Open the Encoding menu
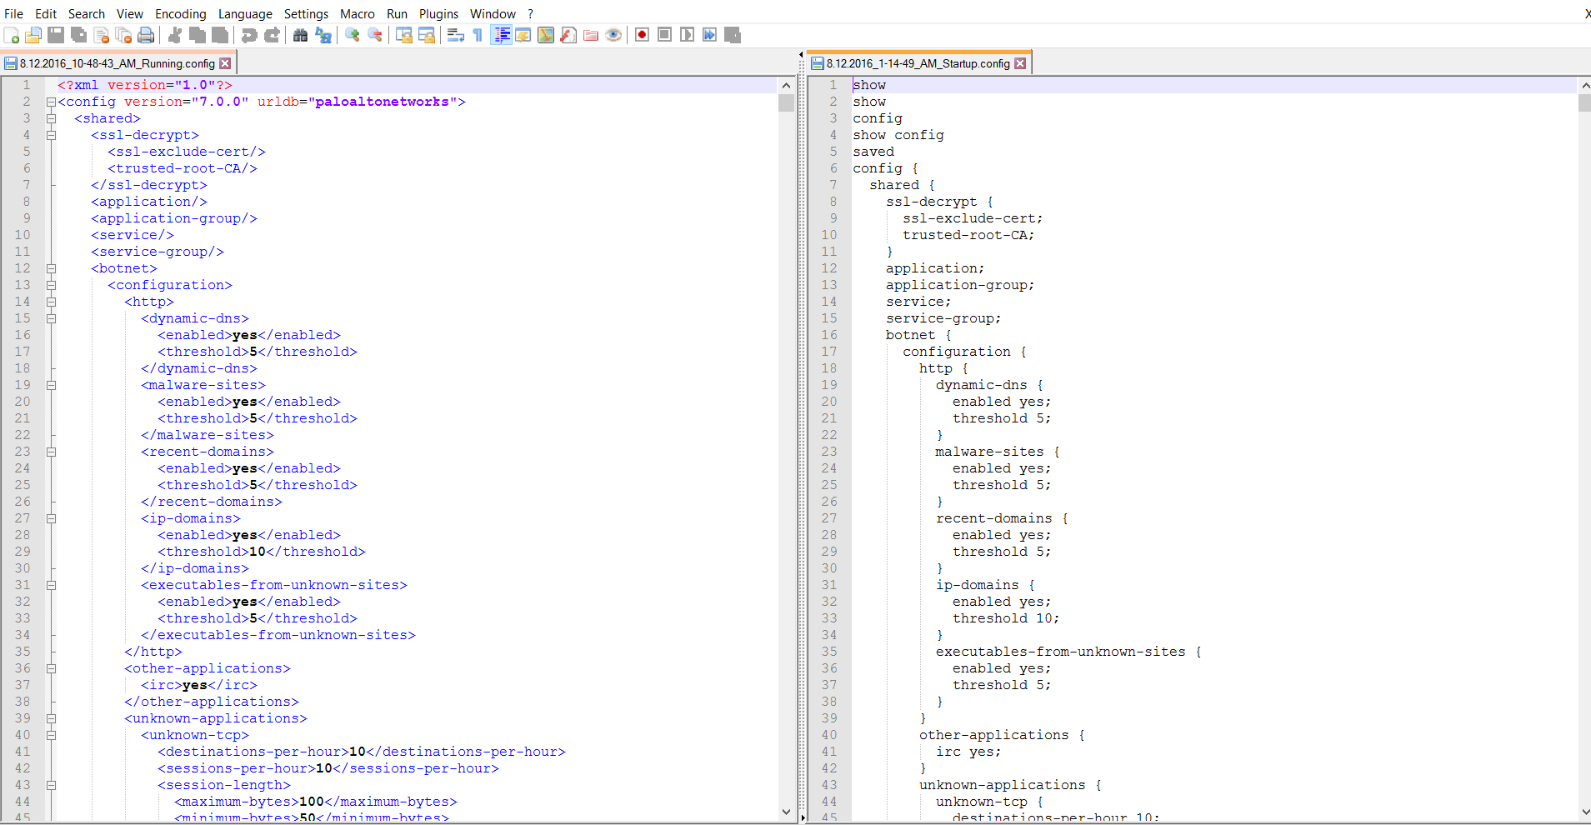This screenshot has width=1591, height=825. [x=180, y=13]
